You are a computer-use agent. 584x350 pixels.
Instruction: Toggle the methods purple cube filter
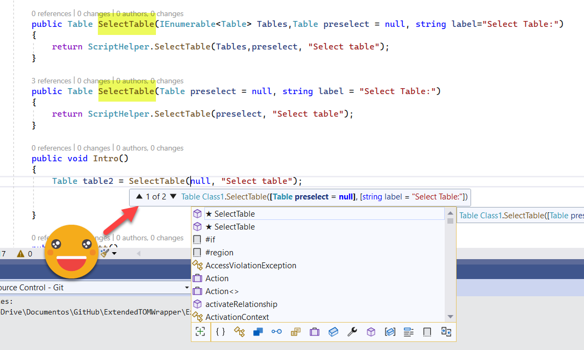[x=371, y=332]
